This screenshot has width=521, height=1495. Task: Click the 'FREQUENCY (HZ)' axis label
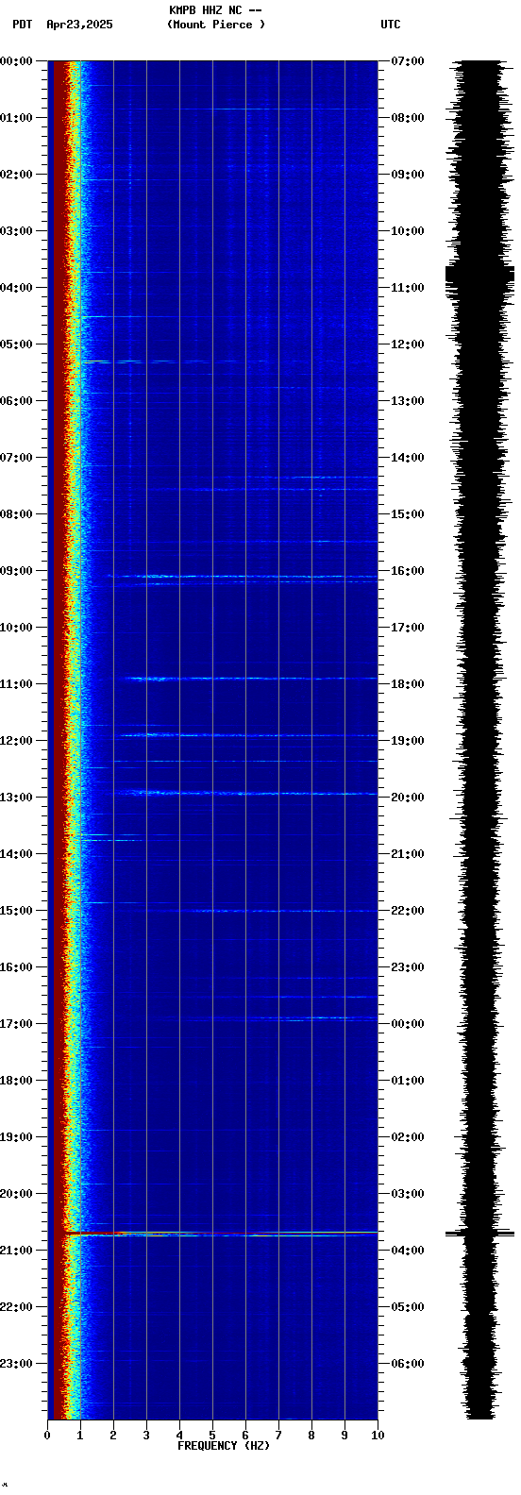[224, 1446]
